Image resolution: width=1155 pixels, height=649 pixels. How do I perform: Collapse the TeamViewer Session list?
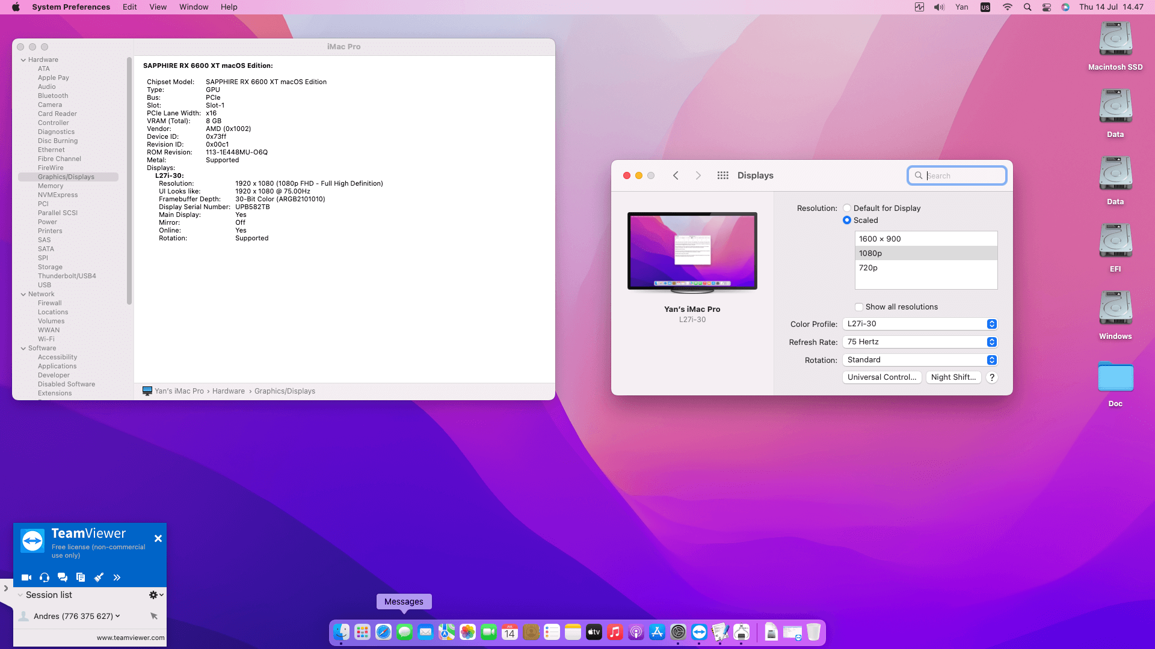[x=20, y=595]
